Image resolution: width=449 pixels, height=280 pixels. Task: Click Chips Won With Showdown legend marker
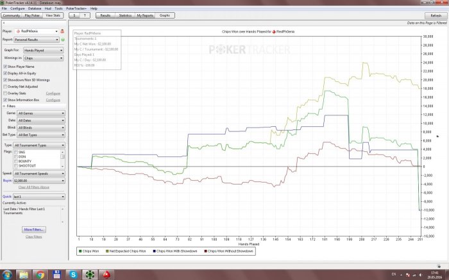(154, 251)
